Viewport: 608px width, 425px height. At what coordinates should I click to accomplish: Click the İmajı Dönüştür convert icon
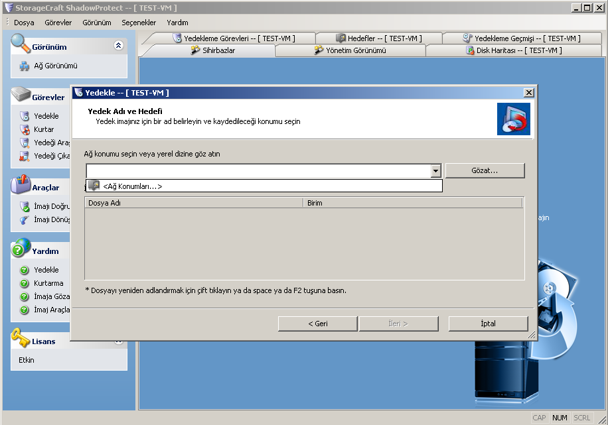pos(25,219)
